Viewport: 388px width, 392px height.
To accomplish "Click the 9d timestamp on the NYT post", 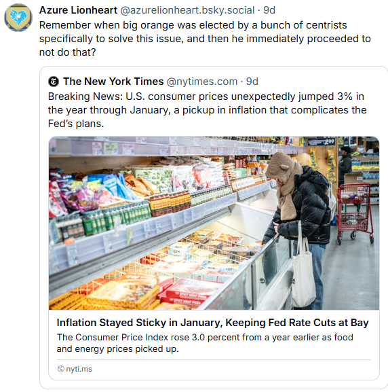I will [x=252, y=82].
